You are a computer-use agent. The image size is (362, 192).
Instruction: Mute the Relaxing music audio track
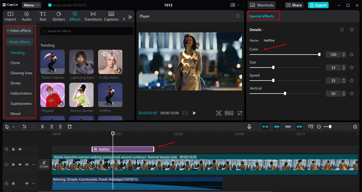27,183
